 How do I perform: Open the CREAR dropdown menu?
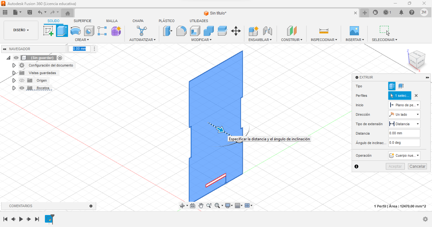coord(82,40)
